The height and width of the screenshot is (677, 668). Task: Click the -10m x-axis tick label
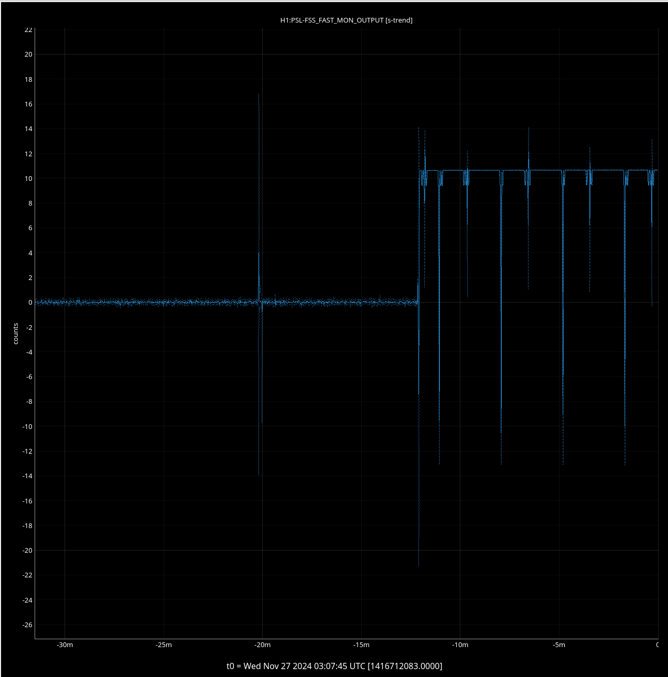coord(460,644)
